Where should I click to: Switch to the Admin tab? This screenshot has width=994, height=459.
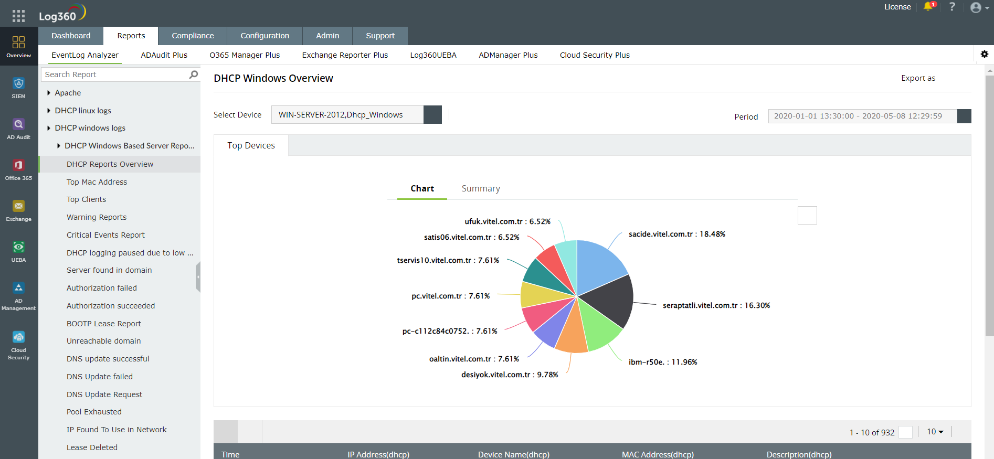[327, 36]
